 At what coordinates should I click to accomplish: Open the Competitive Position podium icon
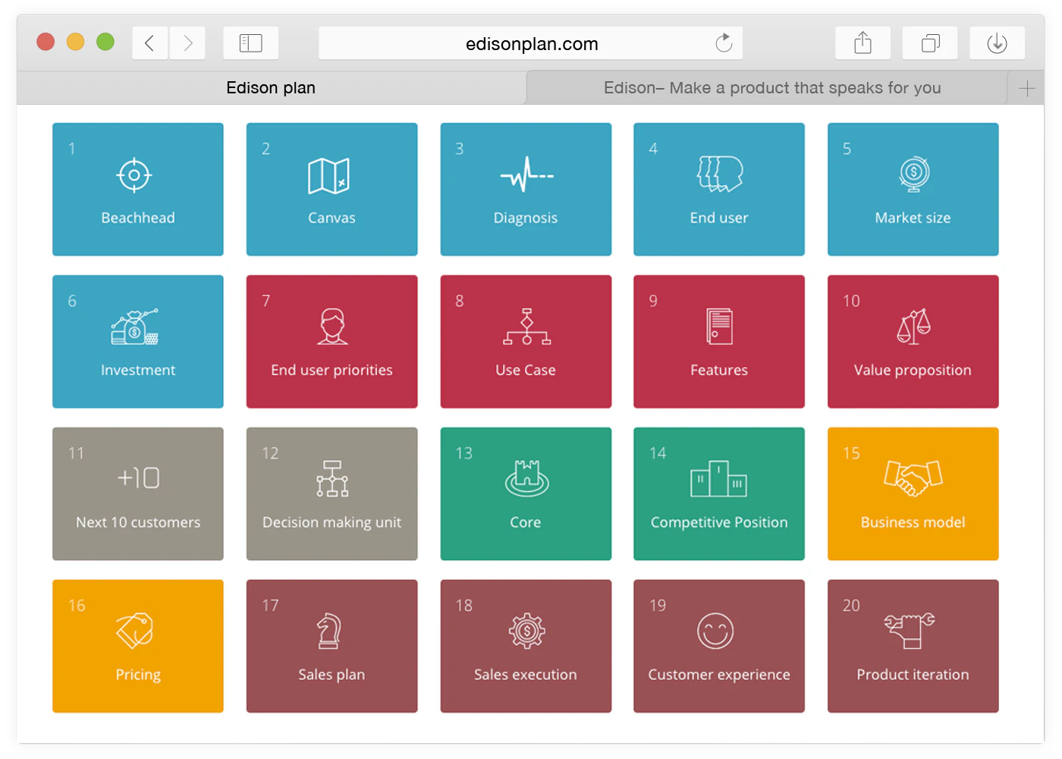719,479
